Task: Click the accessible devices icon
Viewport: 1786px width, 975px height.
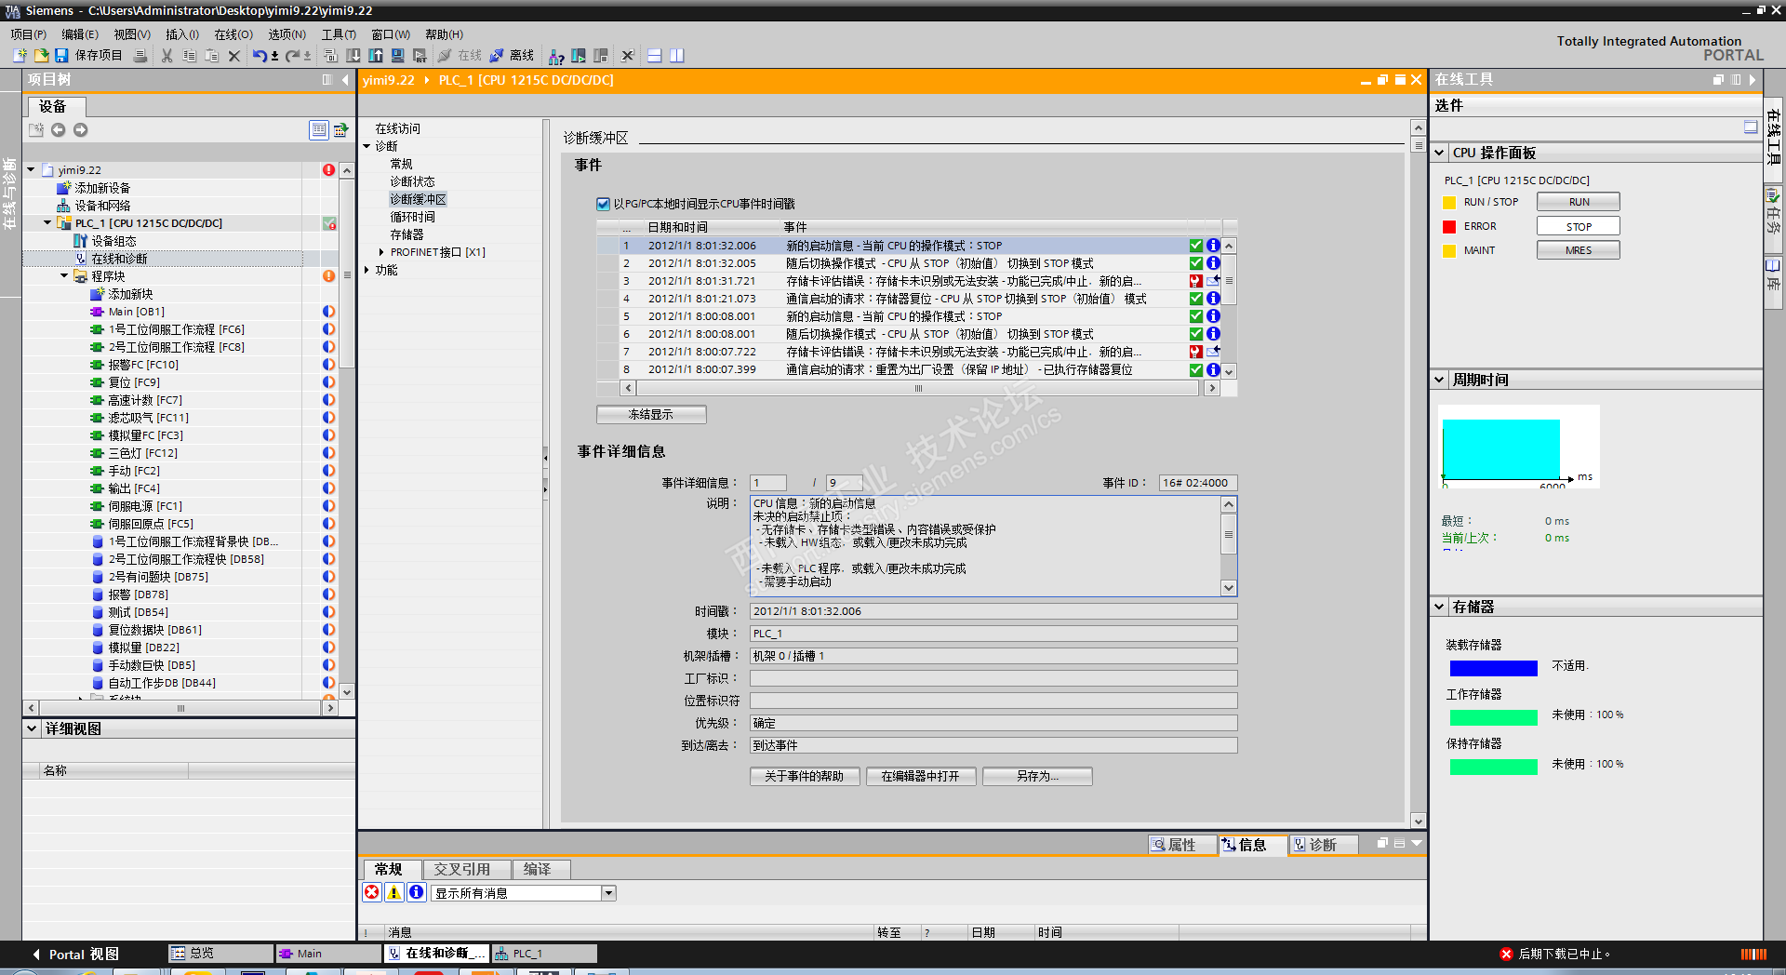Action: tap(556, 56)
